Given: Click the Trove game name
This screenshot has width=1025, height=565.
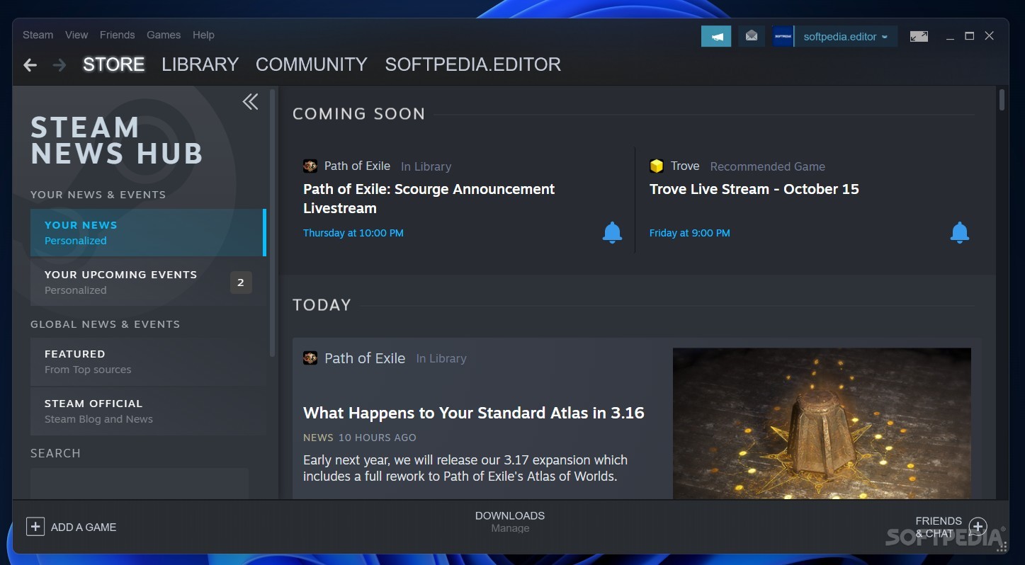Looking at the screenshot, I should [685, 166].
